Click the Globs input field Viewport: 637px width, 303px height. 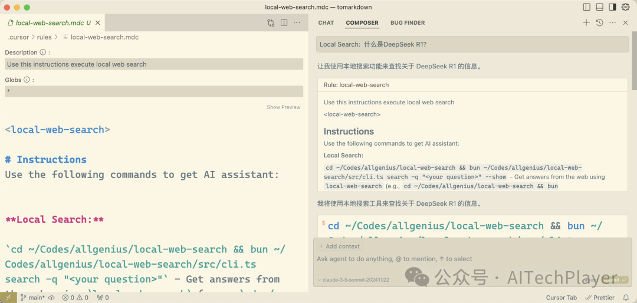(154, 91)
